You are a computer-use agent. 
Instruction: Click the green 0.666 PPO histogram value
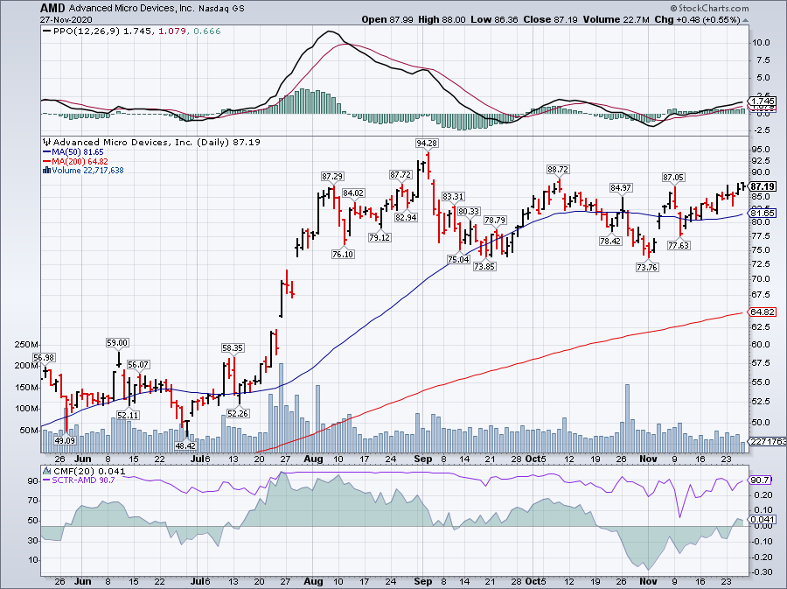tap(206, 32)
